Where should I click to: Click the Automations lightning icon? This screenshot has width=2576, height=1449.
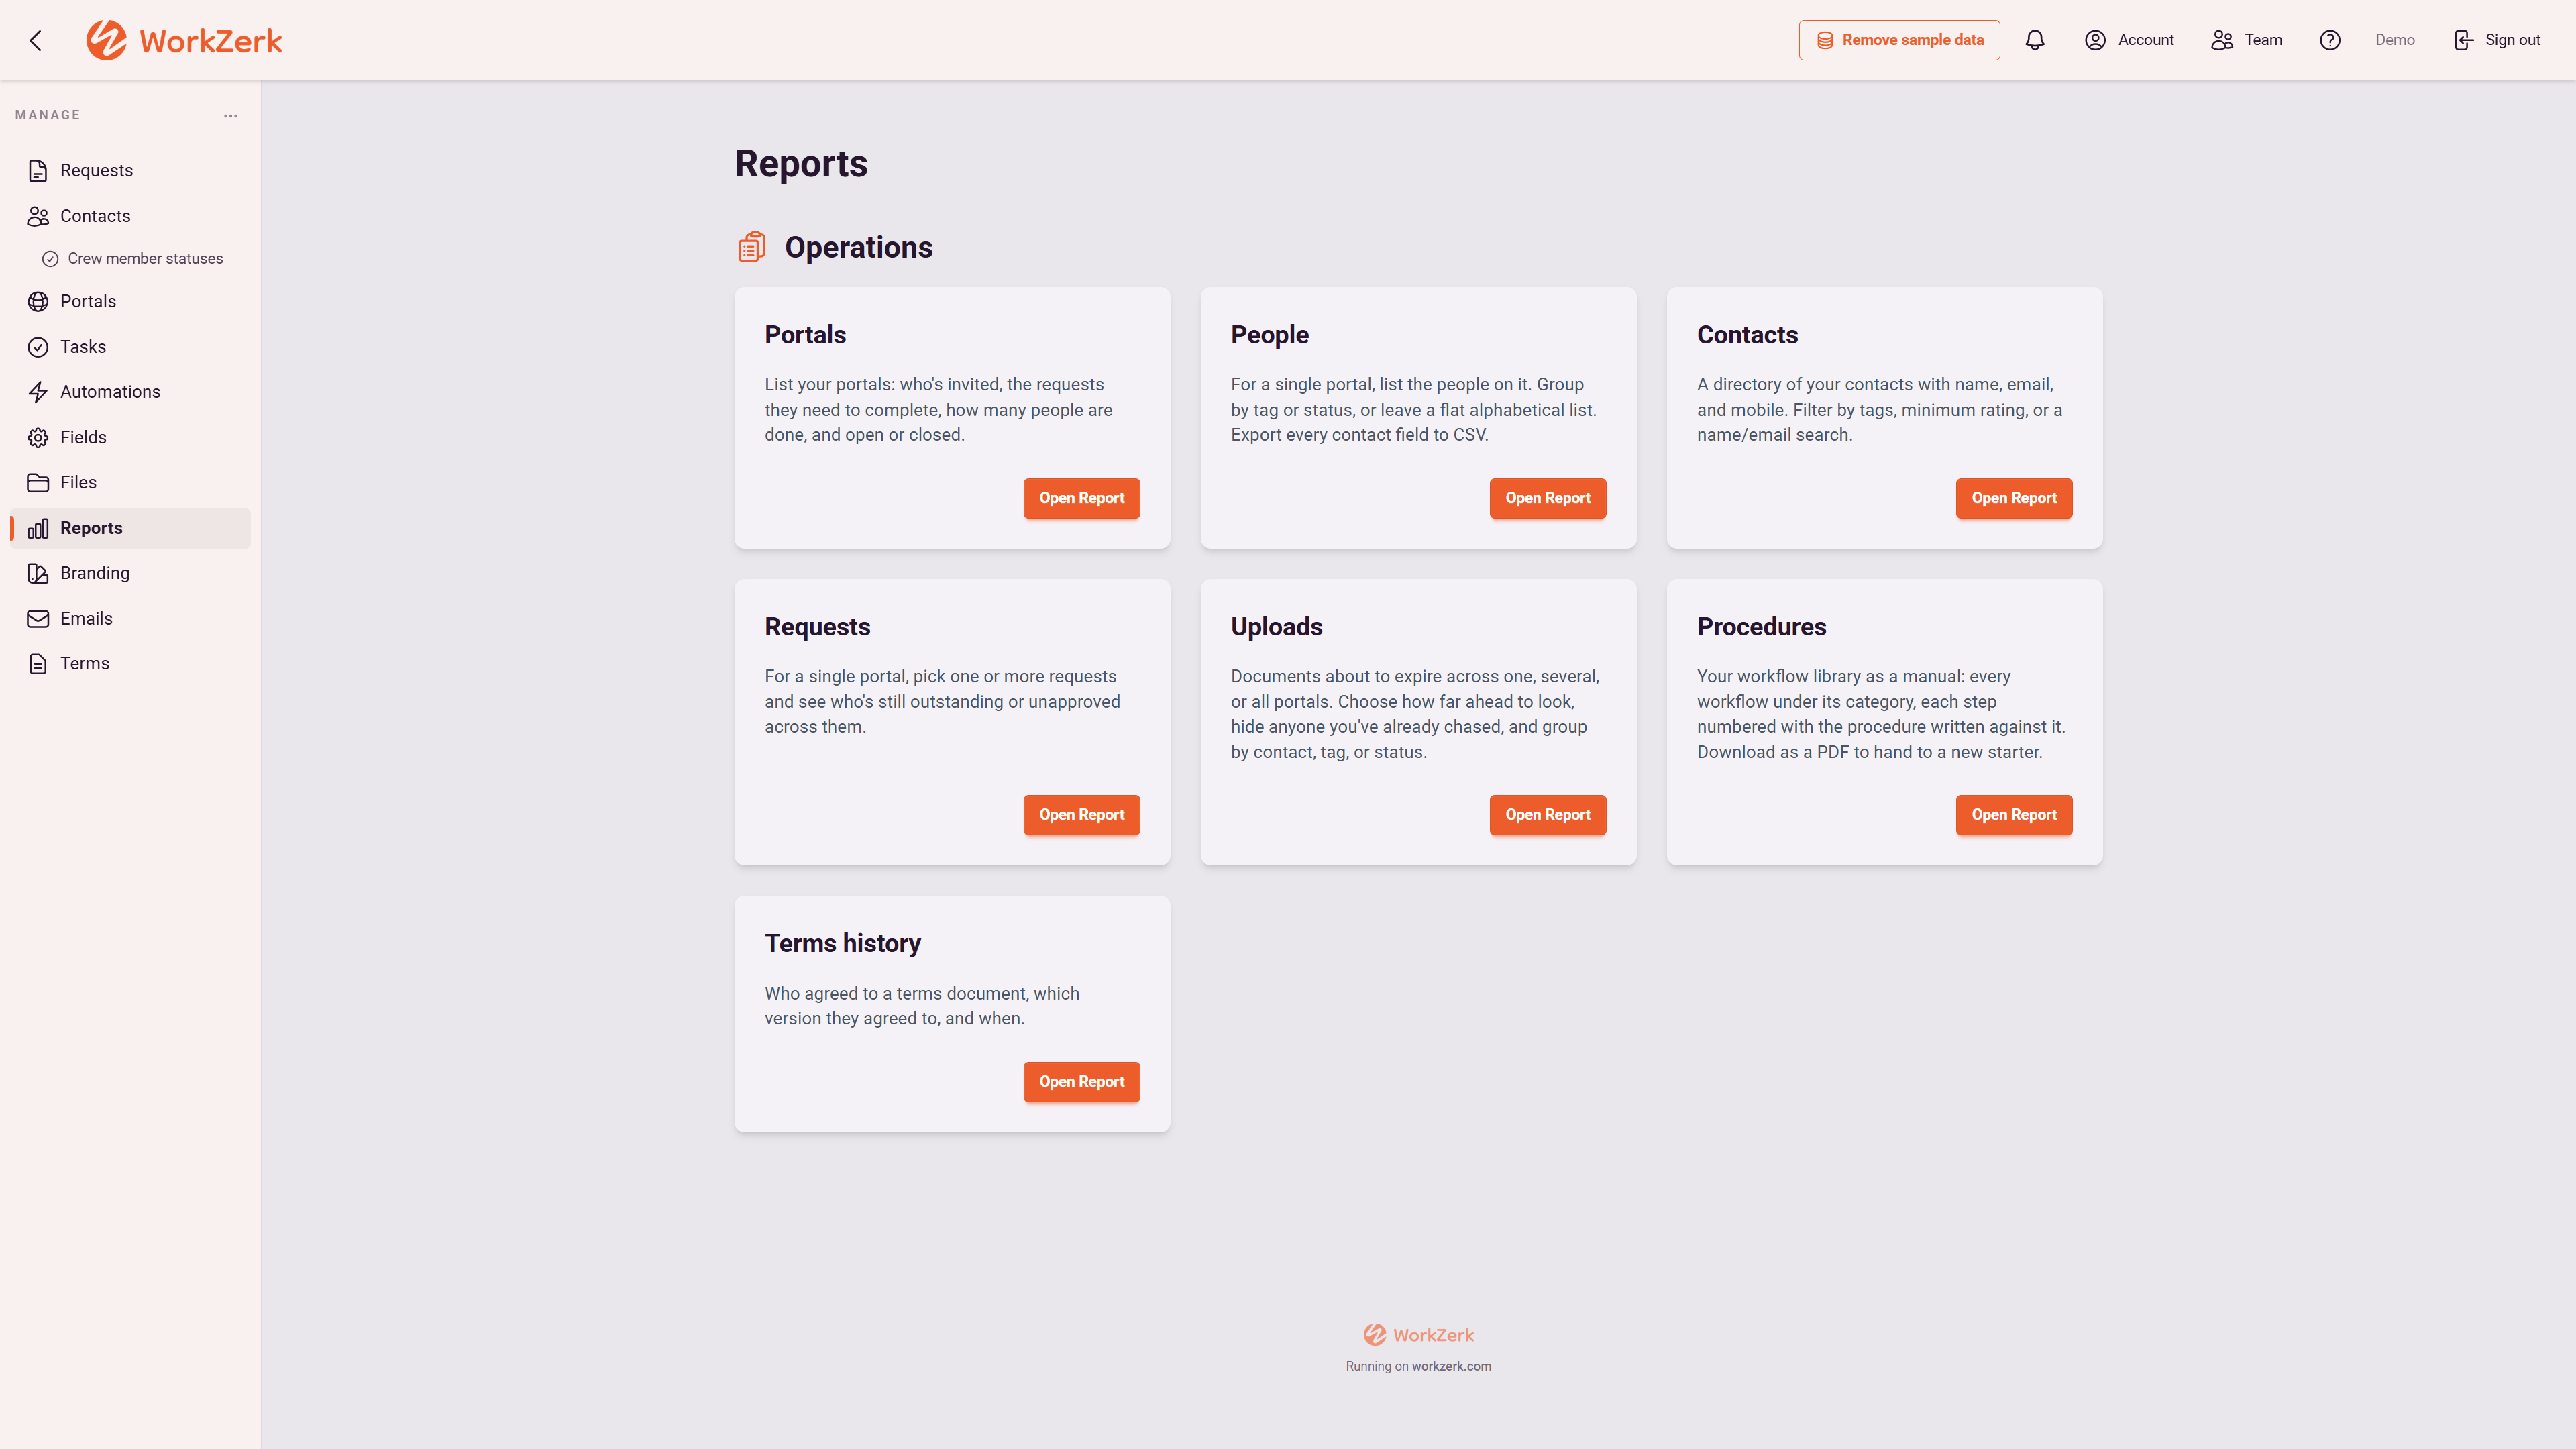[38, 392]
